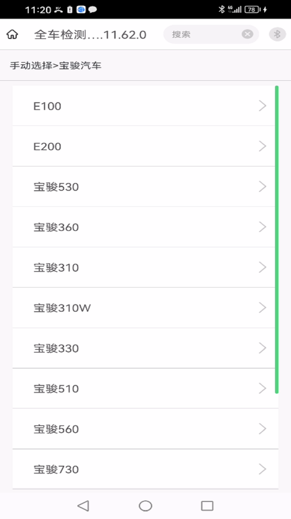Select 宝骏560 model
Viewport: 291px width, 519px height.
[x=145, y=429]
